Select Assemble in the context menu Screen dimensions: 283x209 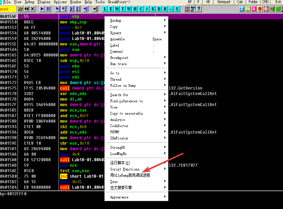[x=137, y=39]
